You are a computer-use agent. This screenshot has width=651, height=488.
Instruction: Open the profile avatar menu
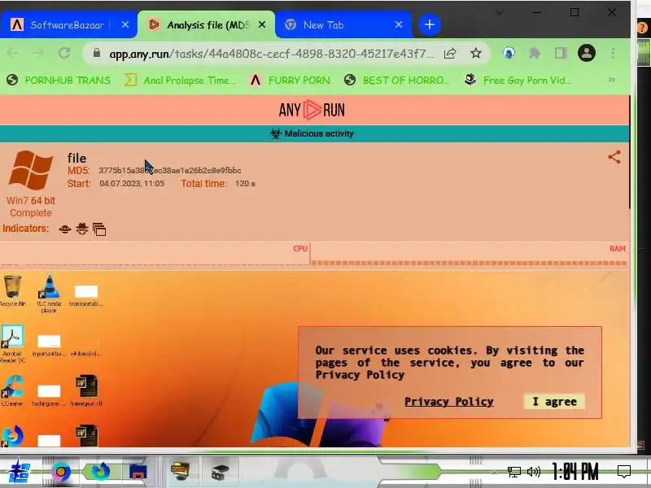click(587, 53)
